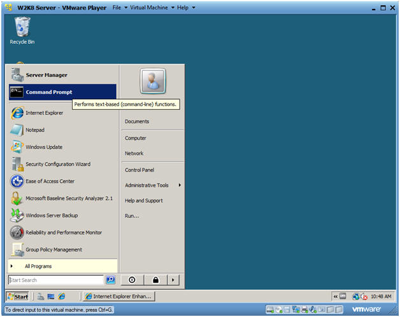This screenshot has width=400, height=317.
Task: Open Computer from Start menu
Action: pos(153,138)
